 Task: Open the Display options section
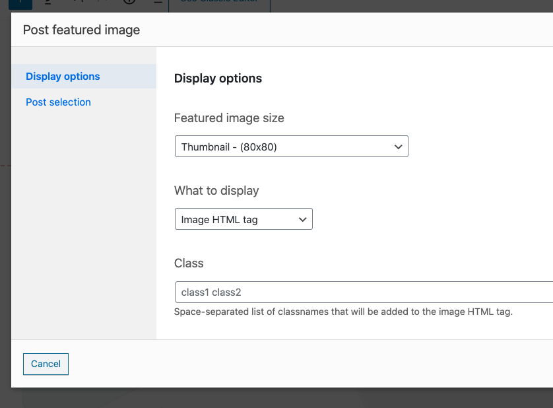click(x=63, y=77)
